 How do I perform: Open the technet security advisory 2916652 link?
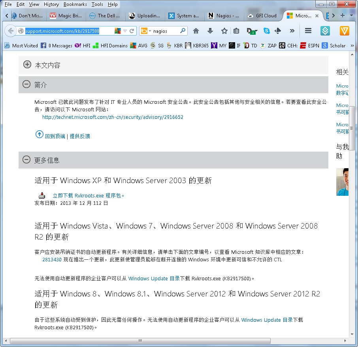(x=113, y=117)
